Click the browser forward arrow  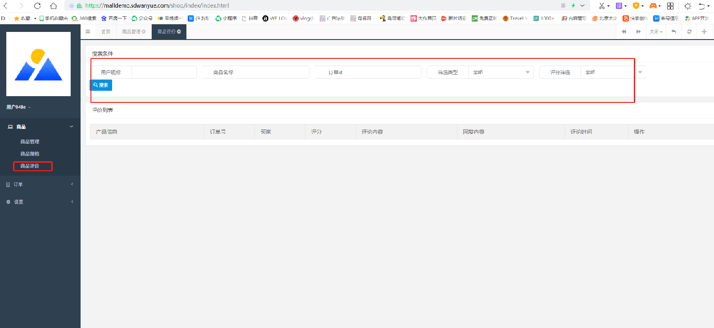coord(21,6)
